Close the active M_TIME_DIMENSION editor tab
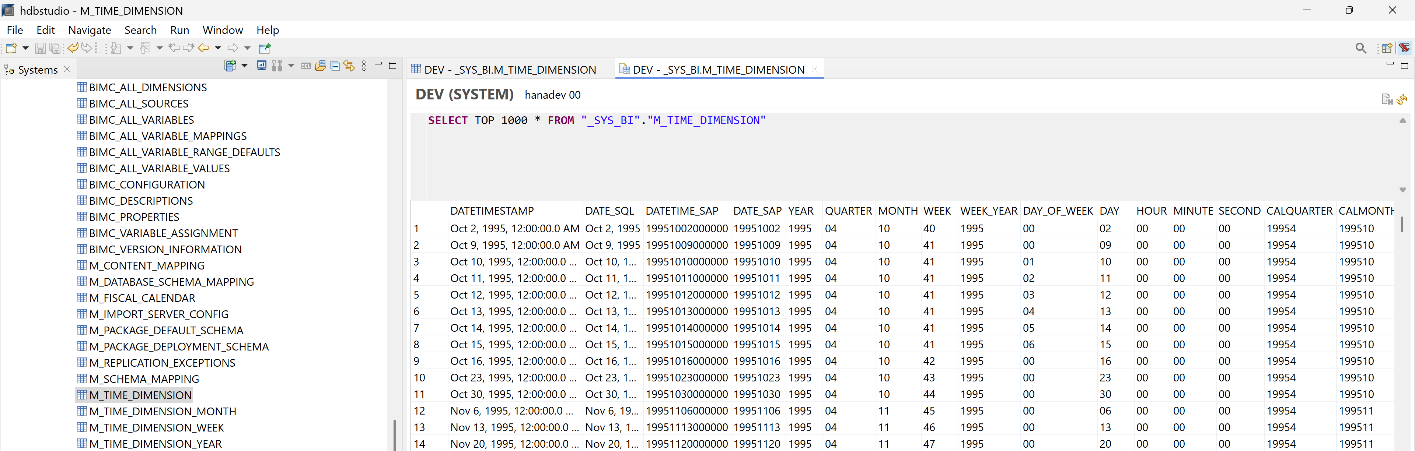This screenshot has height=451, width=1415. tap(814, 69)
